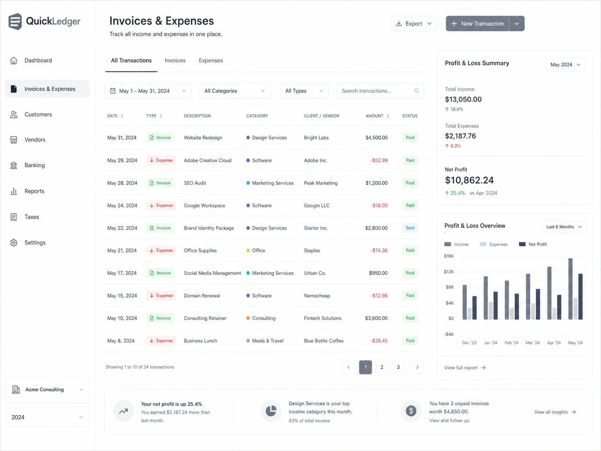Select page 1 in pagination
The image size is (601, 451).
pos(365,367)
